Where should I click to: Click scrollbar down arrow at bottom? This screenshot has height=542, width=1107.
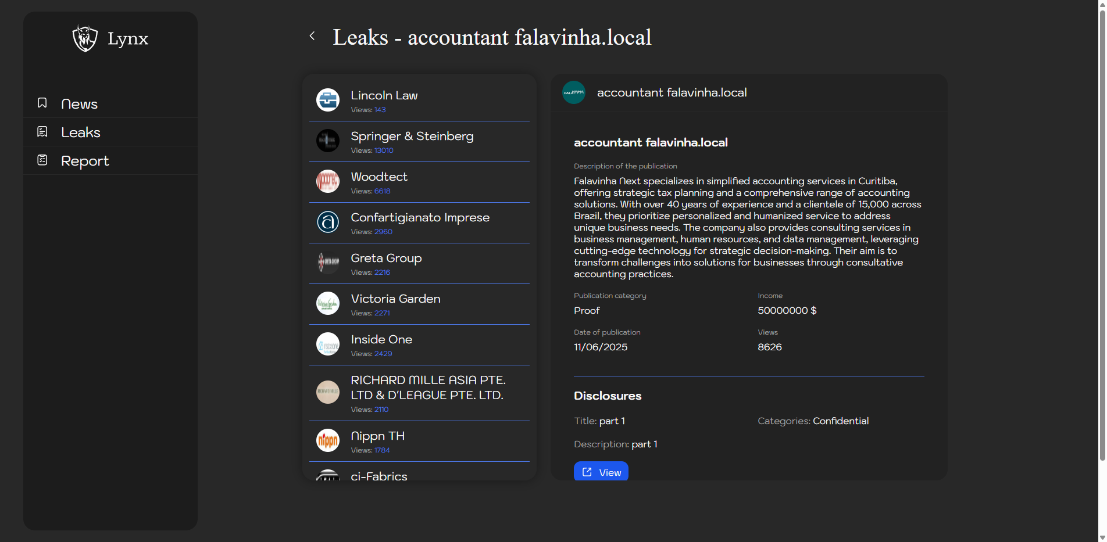1102,537
